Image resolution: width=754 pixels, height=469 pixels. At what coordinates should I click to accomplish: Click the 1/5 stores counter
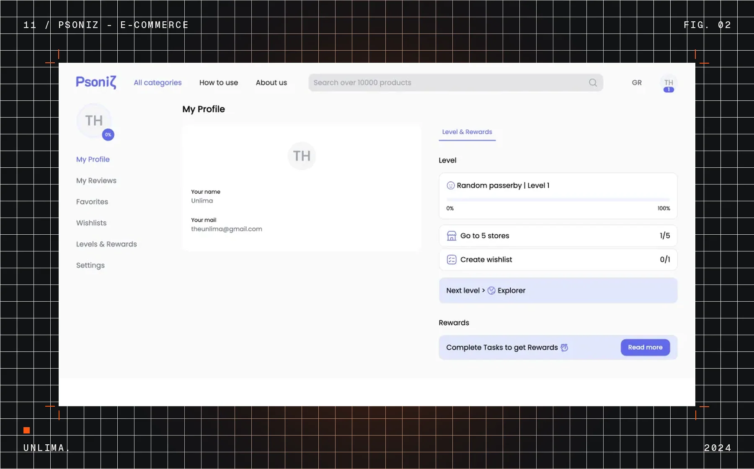coord(665,236)
